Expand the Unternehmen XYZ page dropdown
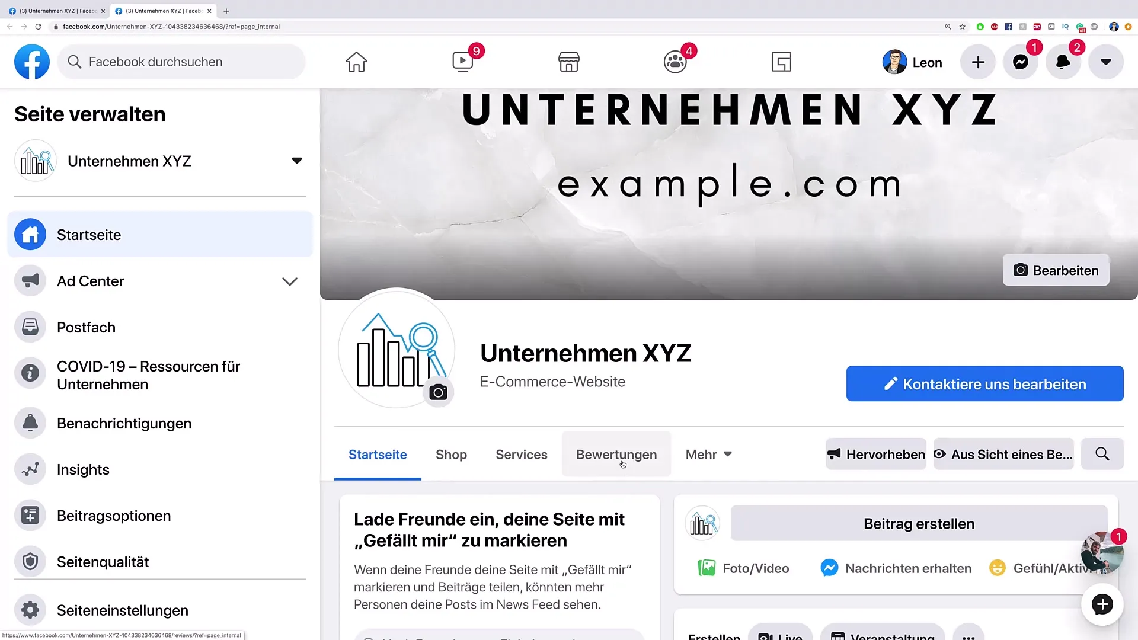This screenshot has height=640, width=1138. (296, 161)
